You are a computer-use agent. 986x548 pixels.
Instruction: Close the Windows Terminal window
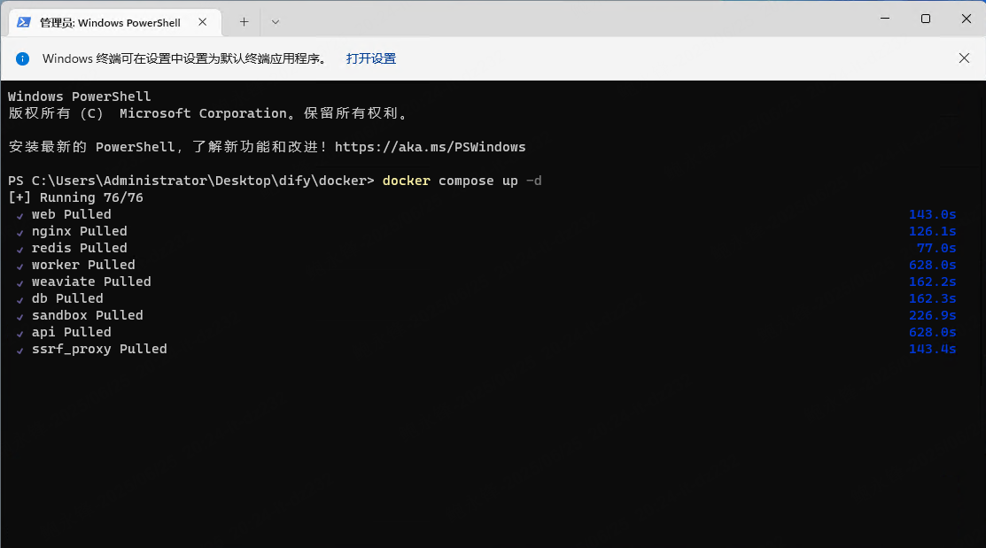tap(967, 19)
